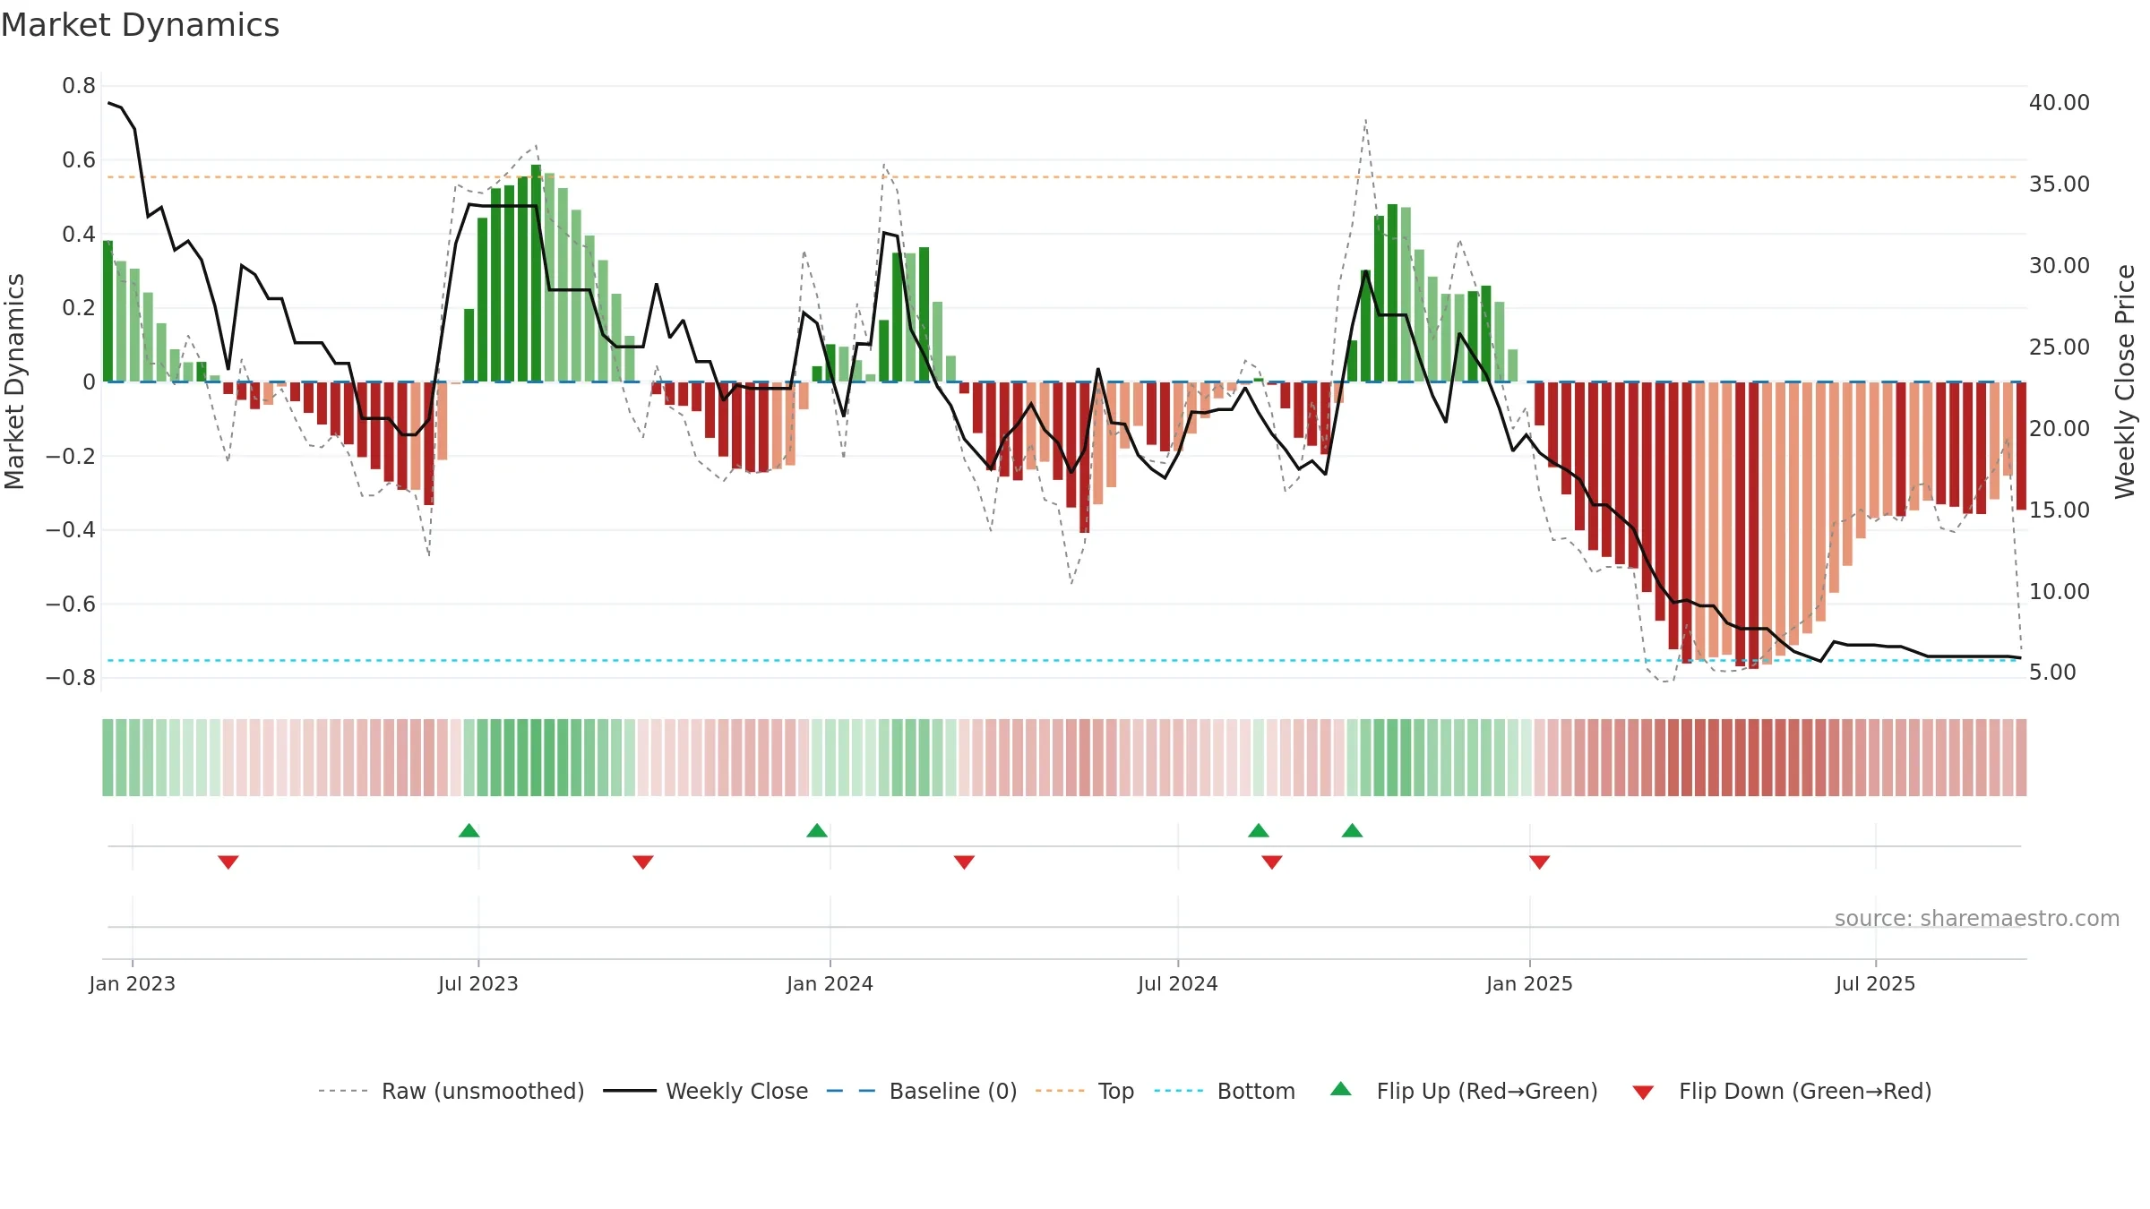Toggle Flip Up (Red→Green) legend entry
The width and height of the screenshot is (2150, 1209).
1464,1091
